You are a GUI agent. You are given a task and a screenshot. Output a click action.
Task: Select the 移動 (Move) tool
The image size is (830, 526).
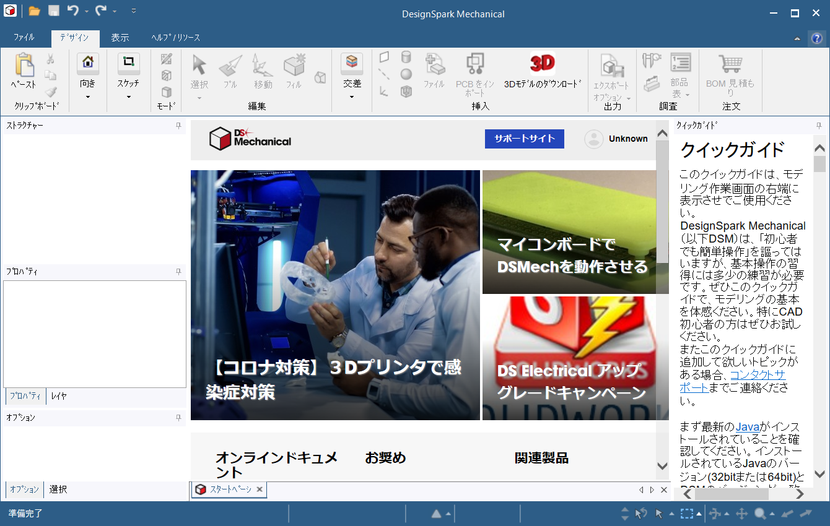pos(263,66)
